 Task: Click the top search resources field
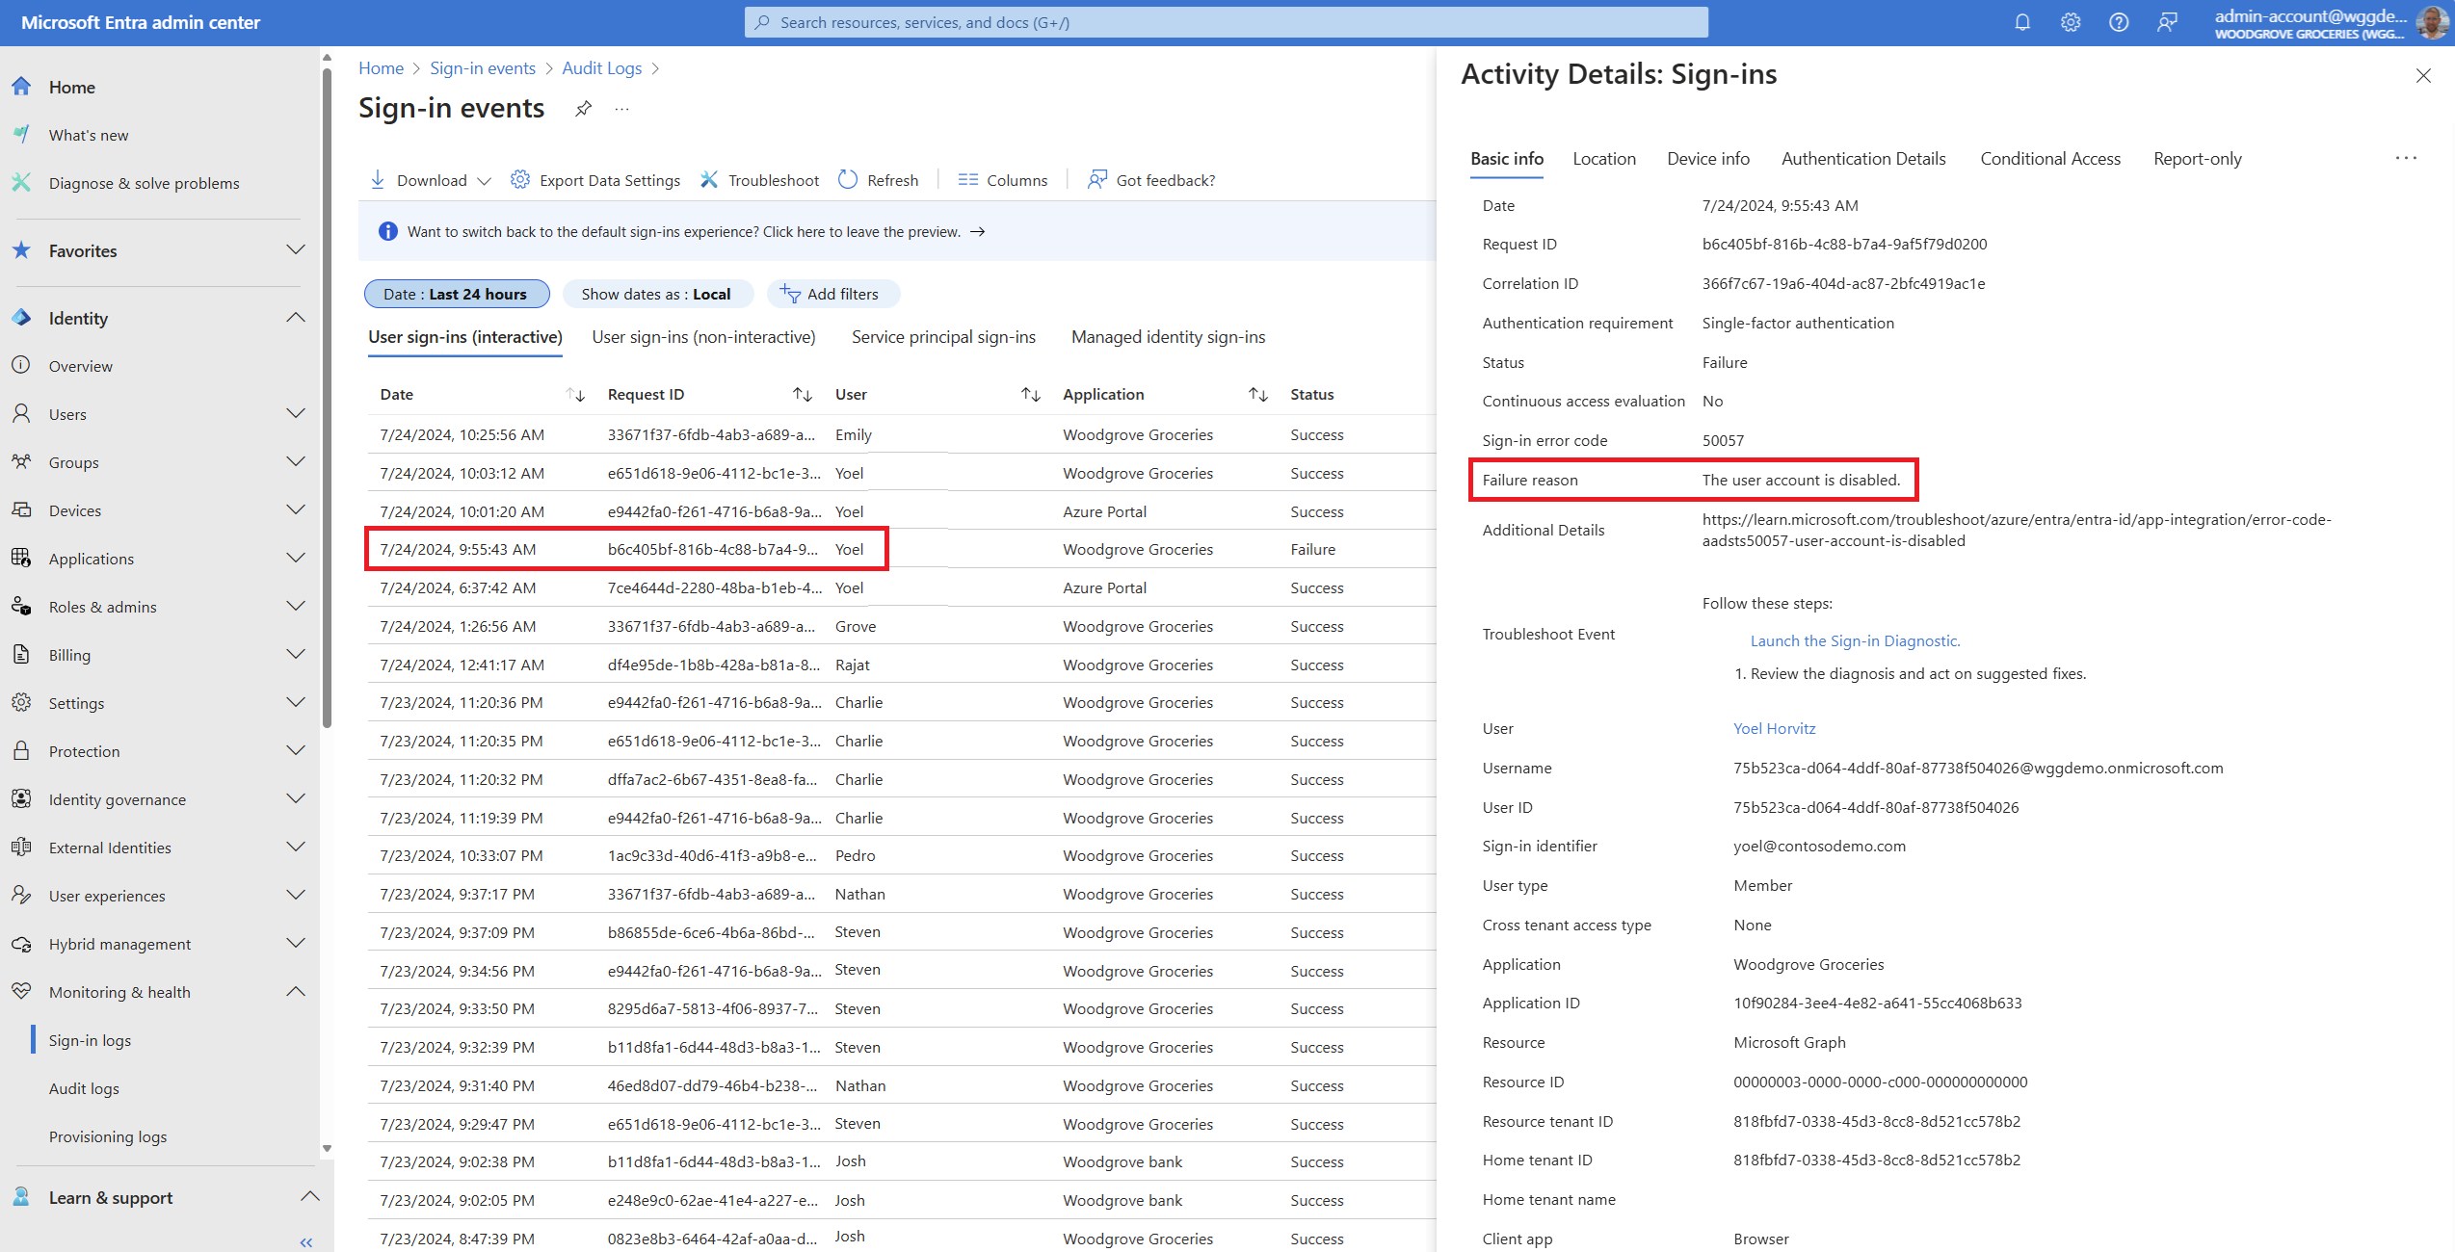point(1226,22)
